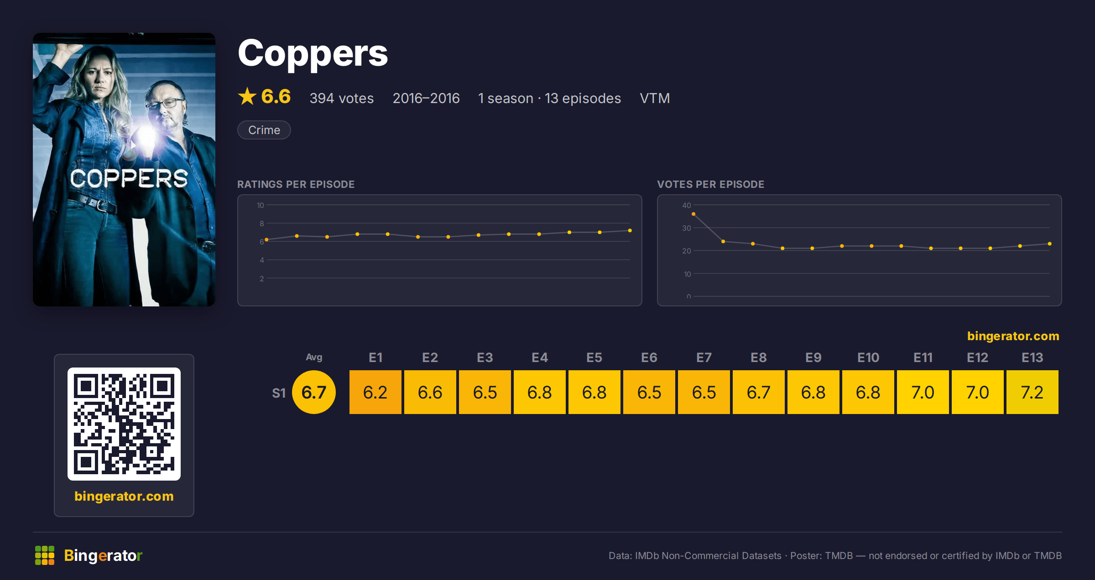The width and height of the screenshot is (1095, 580).
Task: Click the S1 season row label
Action: (x=279, y=393)
